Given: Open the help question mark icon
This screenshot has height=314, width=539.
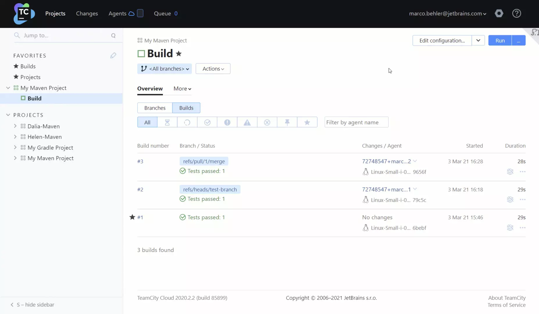Looking at the screenshot, I should click(x=516, y=13).
